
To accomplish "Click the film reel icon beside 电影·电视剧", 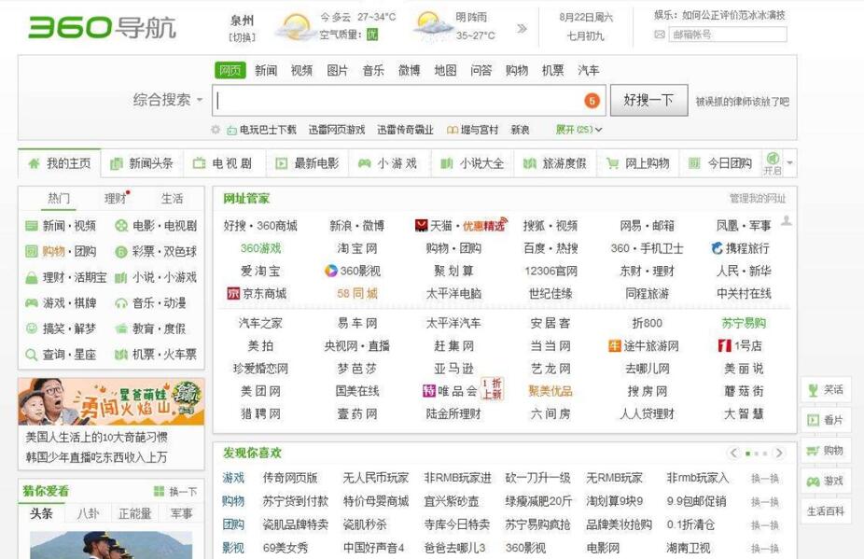I will [121, 226].
